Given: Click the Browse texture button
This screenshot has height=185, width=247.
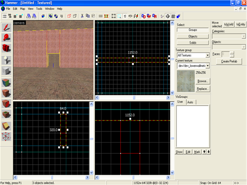Looking at the screenshot, I should pos(203,81).
